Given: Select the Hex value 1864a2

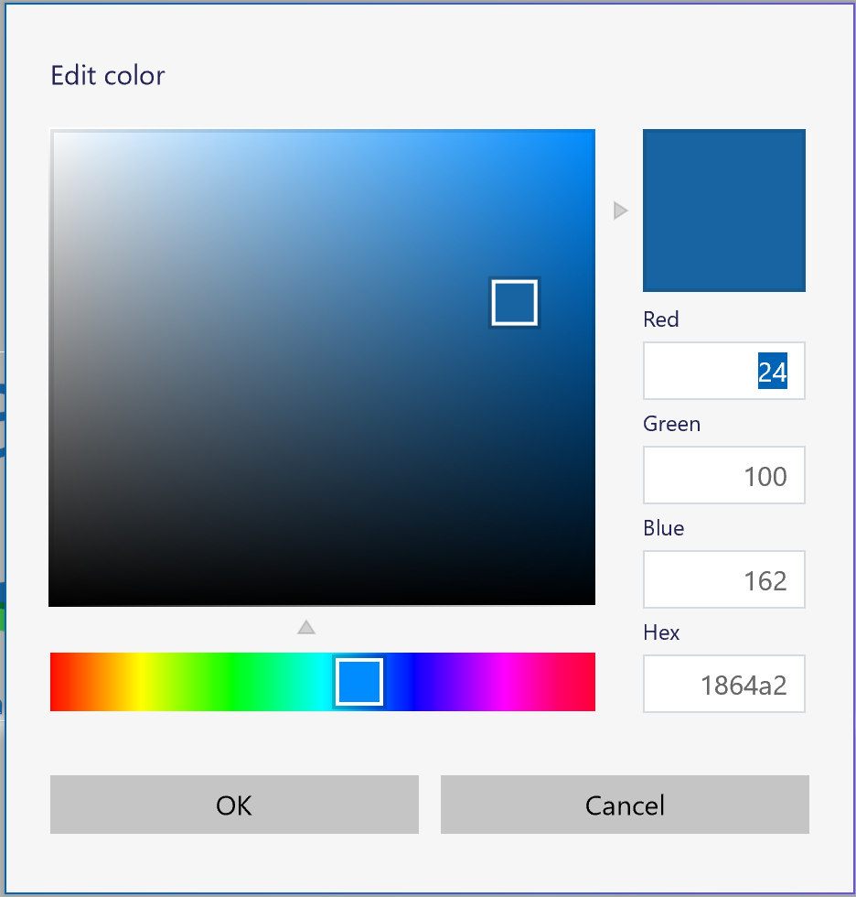Looking at the screenshot, I should click(x=723, y=684).
